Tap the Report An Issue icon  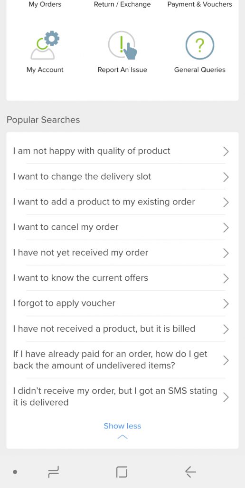[x=122, y=45]
